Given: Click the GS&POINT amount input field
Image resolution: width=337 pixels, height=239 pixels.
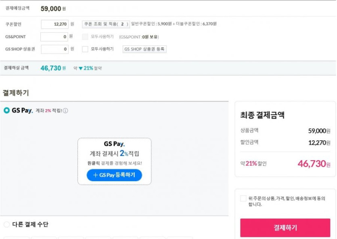Looking at the screenshot, I should click(x=54, y=37).
